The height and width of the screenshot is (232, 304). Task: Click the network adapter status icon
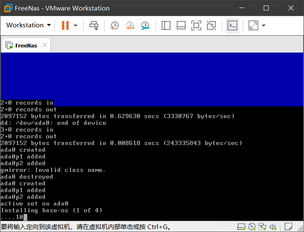point(262,227)
